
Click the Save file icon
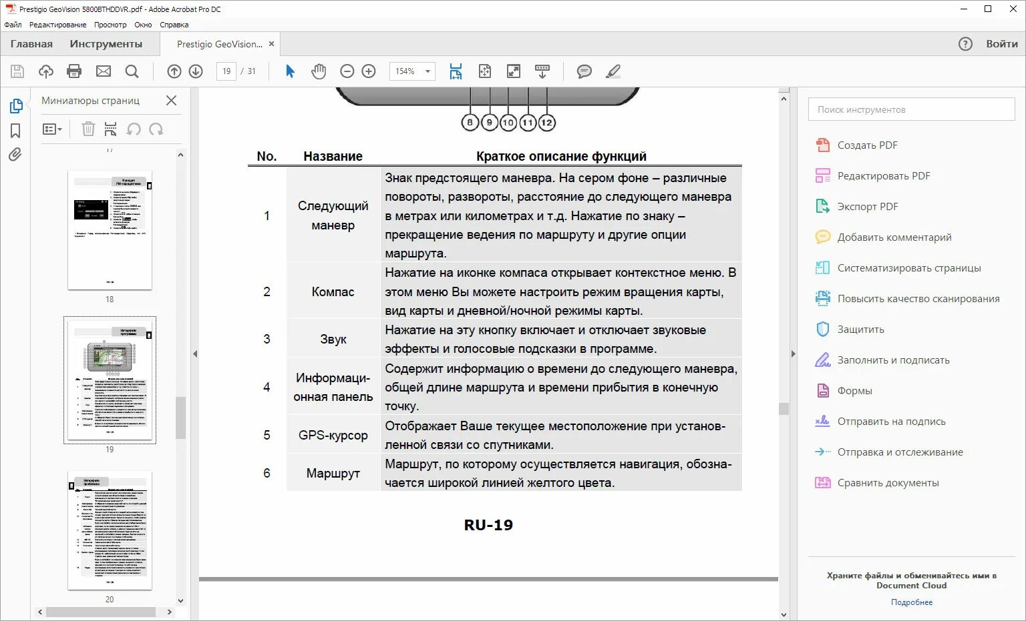tap(17, 71)
